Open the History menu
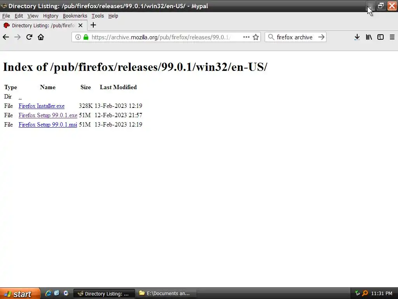 click(51, 16)
